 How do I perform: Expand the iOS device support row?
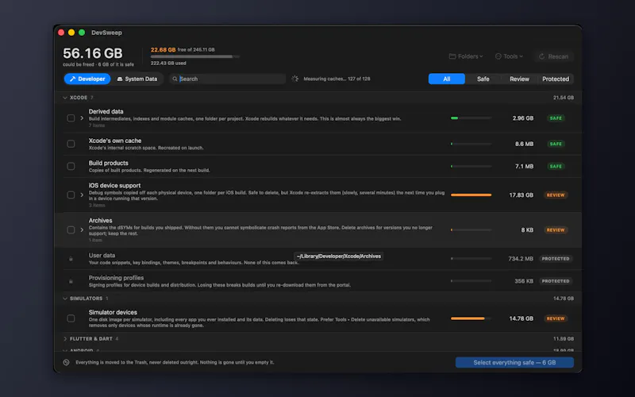click(82, 195)
